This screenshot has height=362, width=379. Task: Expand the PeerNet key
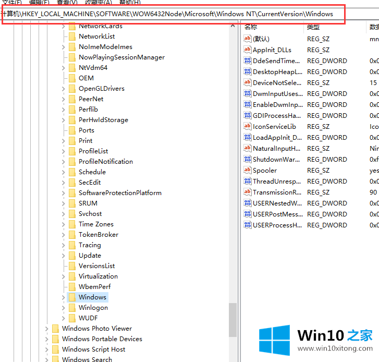(x=63, y=99)
